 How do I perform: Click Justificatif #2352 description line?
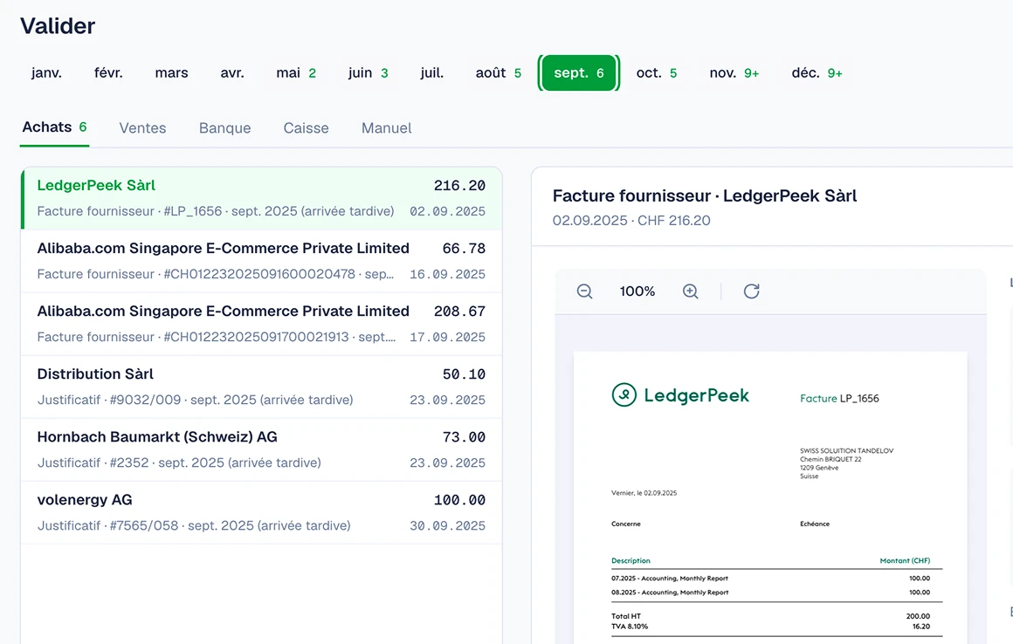tap(179, 462)
